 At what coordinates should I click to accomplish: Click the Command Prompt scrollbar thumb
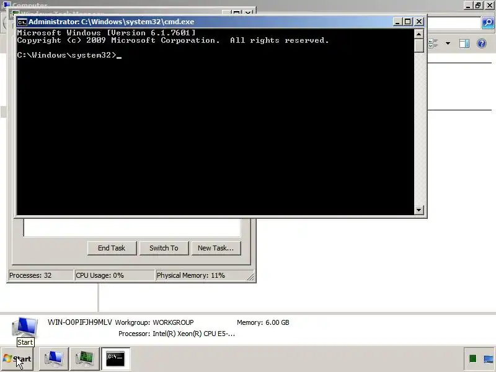pos(419,45)
